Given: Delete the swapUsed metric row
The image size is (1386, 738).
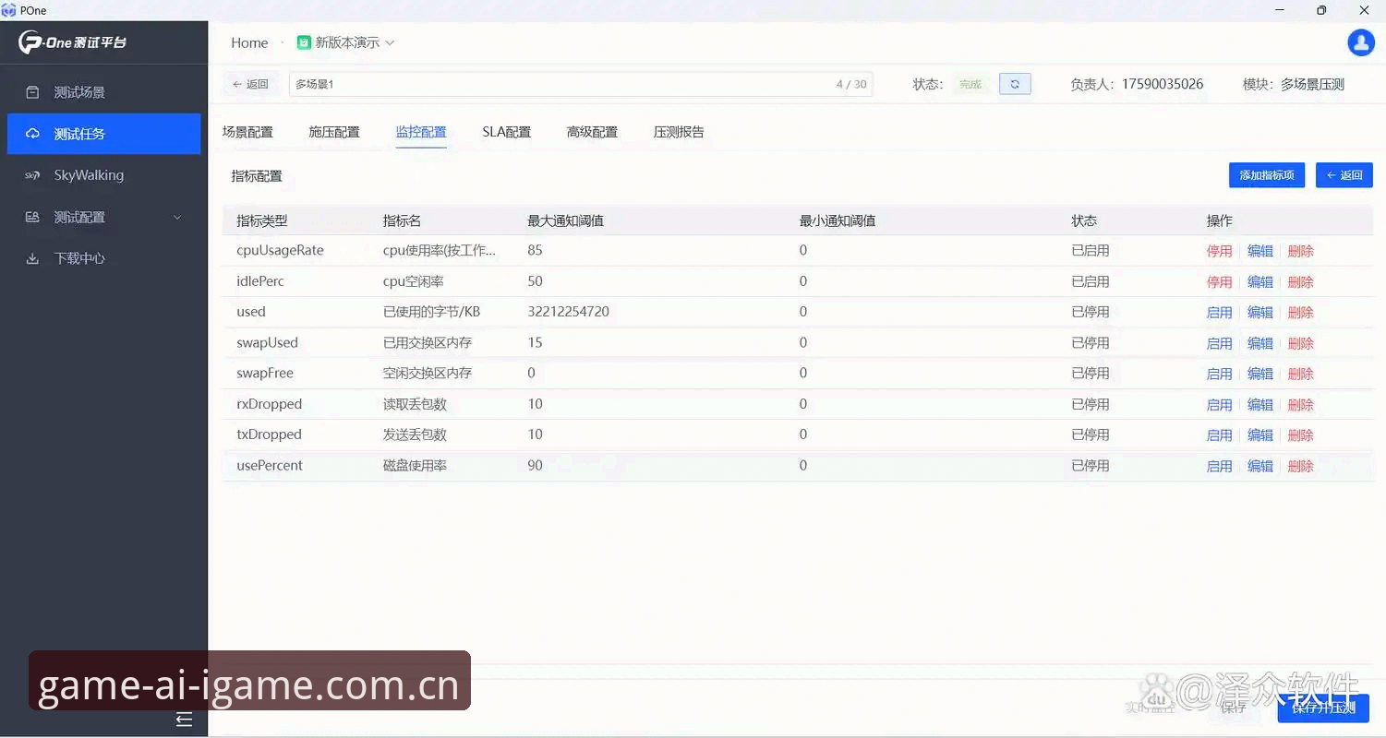Looking at the screenshot, I should [x=1300, y=343].
